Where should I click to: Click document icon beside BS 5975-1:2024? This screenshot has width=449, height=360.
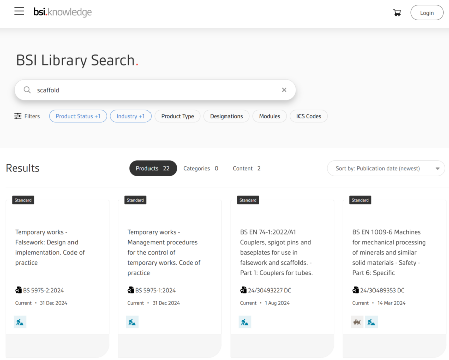point(131,290)
